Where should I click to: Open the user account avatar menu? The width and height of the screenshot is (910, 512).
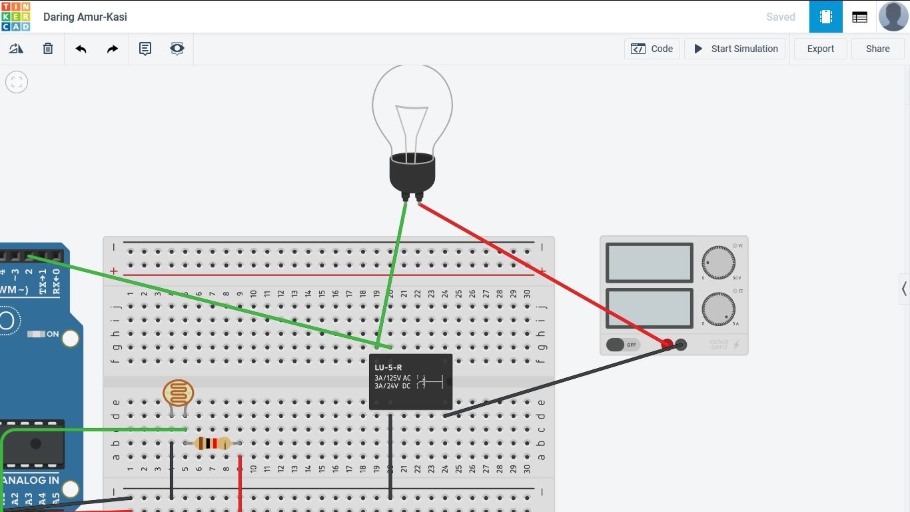(x=893, y=16)
